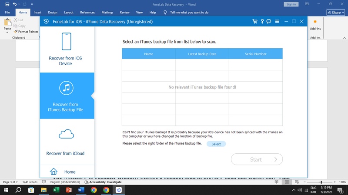Open Excel from the taskbar
This screenshot has height=195, width=348.
56,190
